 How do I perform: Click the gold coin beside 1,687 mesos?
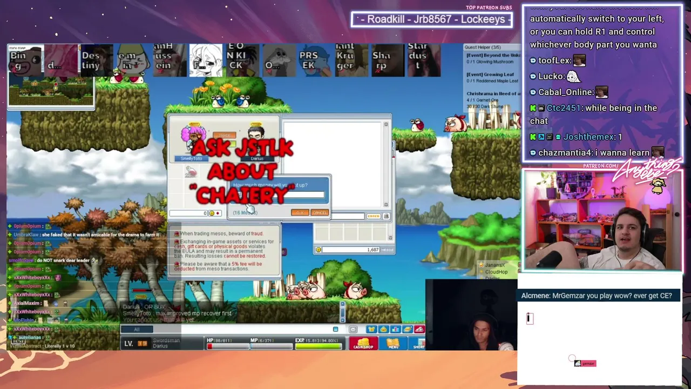[x=319, y=250]
